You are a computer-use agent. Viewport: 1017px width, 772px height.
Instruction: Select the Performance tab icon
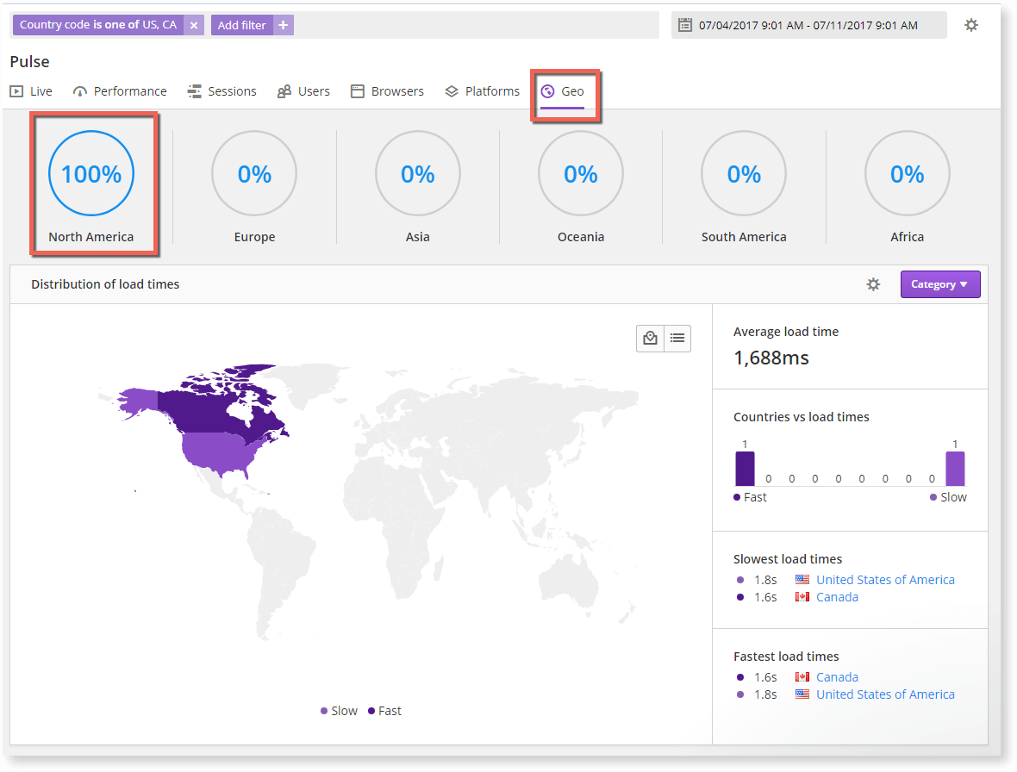(x=78, y=90)
